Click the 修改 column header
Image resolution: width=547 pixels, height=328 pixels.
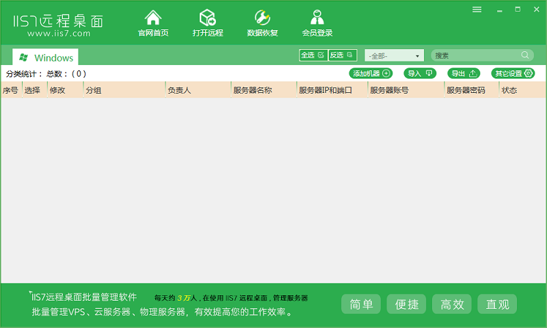(65, 90)
